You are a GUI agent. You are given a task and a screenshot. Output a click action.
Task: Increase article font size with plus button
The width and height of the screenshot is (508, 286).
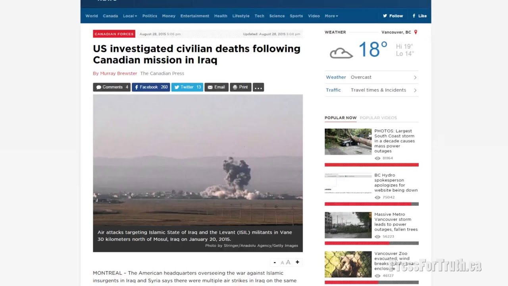click(297, 262)
